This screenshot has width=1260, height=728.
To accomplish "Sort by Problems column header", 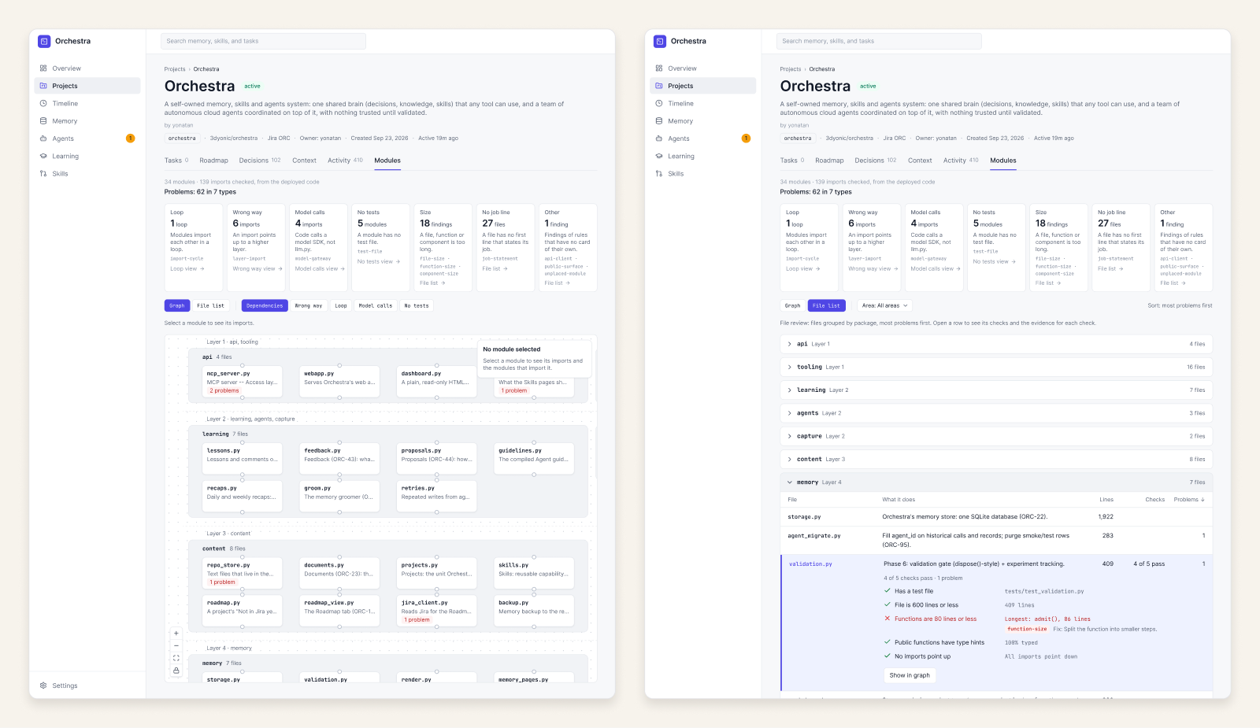I will (1189, 500).
